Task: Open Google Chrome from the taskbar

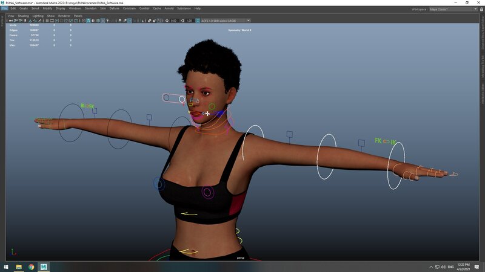Action: 31,267
